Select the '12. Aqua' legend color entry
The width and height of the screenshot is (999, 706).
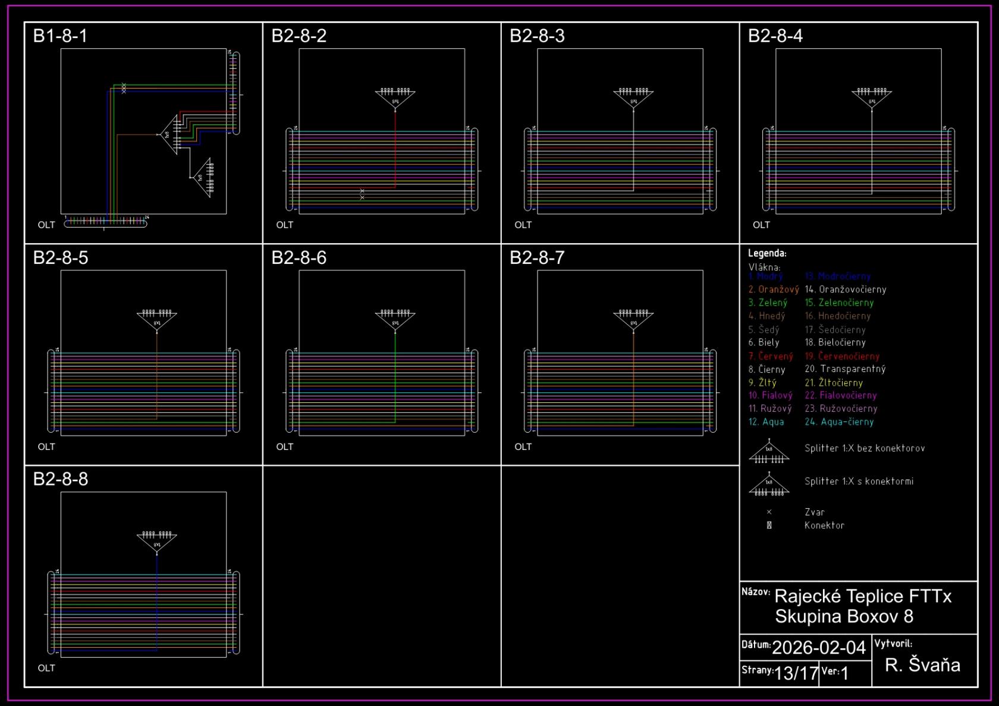click(766, 422)
